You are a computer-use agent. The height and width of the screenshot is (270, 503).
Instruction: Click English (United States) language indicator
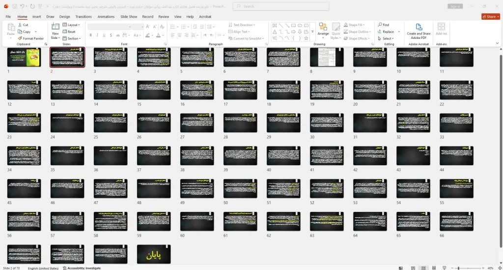(x=43, y=268)
